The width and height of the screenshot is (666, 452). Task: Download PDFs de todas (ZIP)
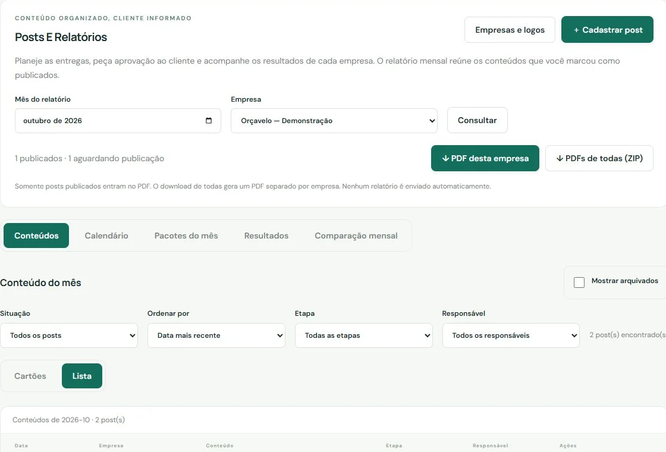point(599,158)
